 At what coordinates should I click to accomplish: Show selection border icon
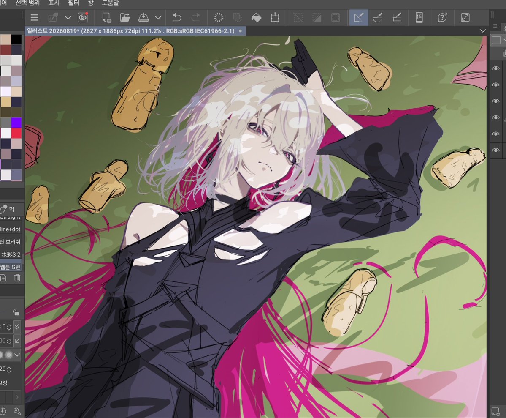coord(336,17)
